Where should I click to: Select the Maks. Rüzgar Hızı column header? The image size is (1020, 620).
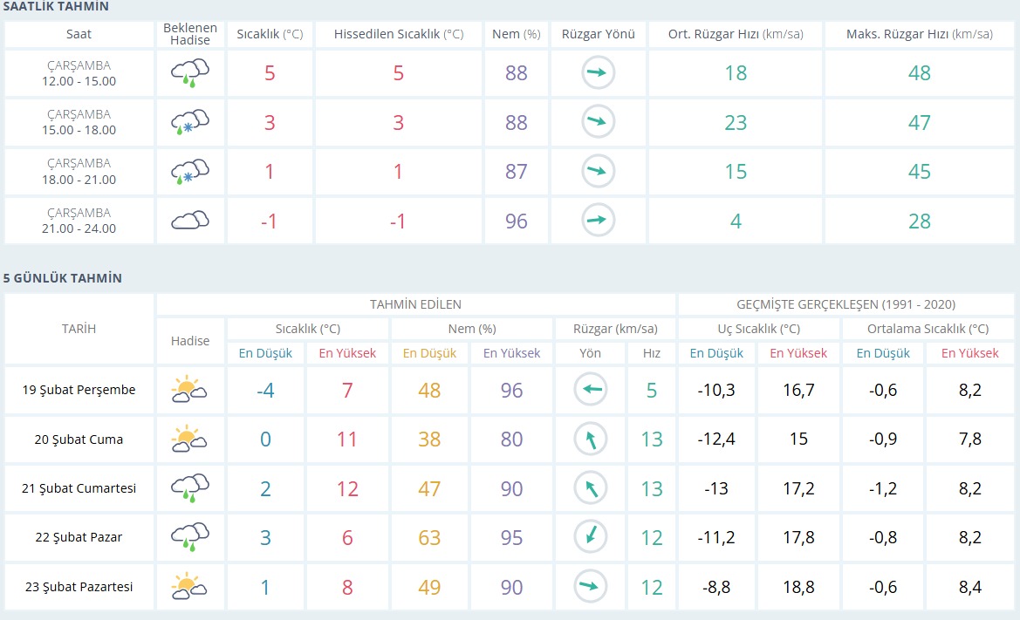(919, 34)
